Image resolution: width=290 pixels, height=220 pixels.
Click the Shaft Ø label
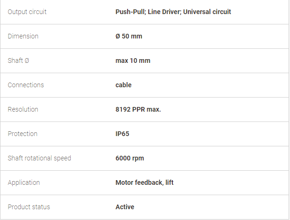point(18,61)
